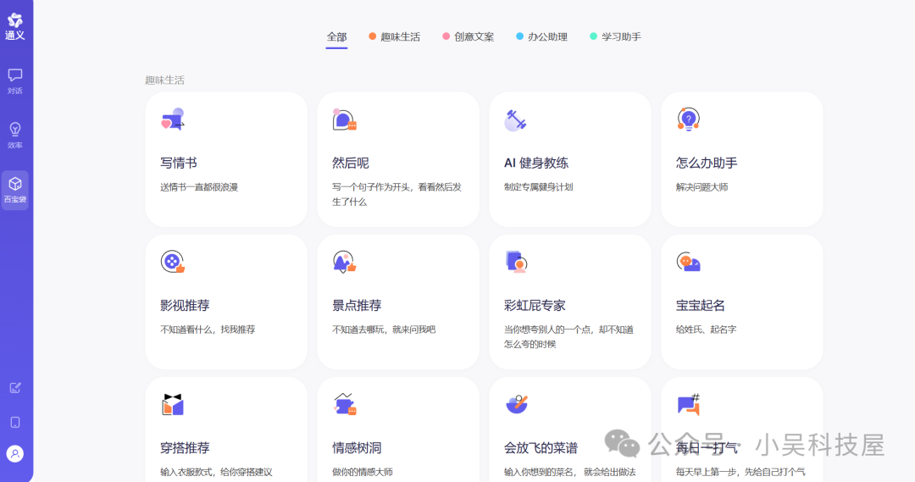The width and height of the screenshot is (915, 482).
Task: Open the 效率 efficiency section
Action: pos(15,136)
